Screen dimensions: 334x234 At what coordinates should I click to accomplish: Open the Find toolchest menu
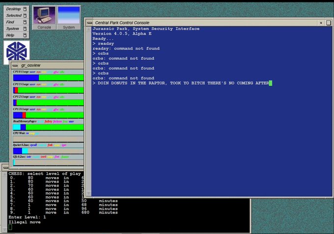16,22
